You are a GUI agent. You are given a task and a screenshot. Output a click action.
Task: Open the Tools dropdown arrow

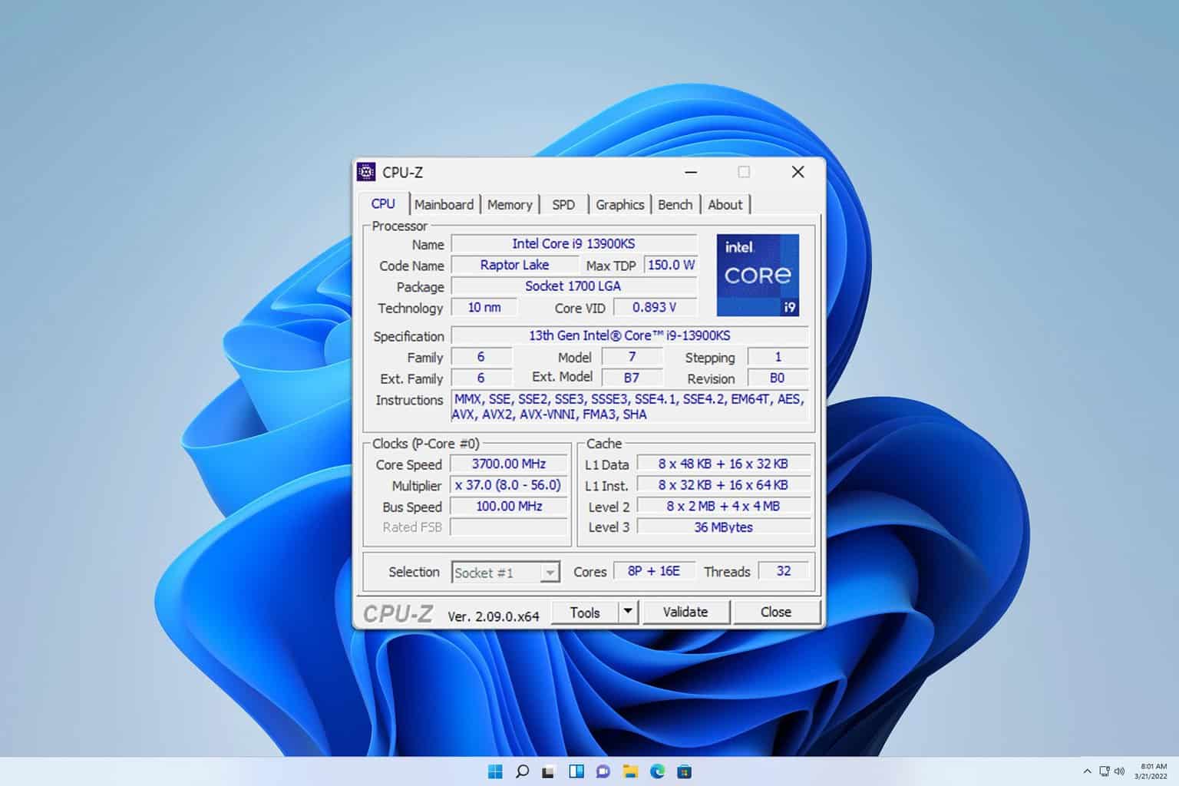pos(628,612)
